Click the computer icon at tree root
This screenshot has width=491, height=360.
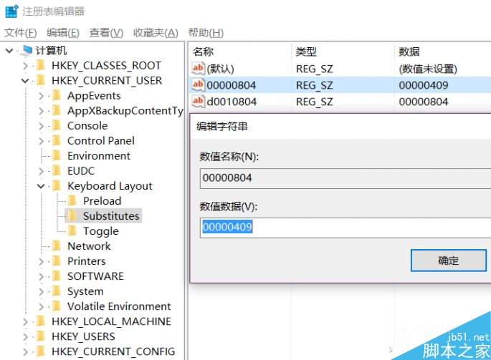point(27,51)
